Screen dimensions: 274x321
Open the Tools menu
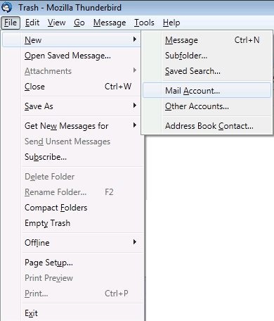pyautogui.click(x=144, y=23)
